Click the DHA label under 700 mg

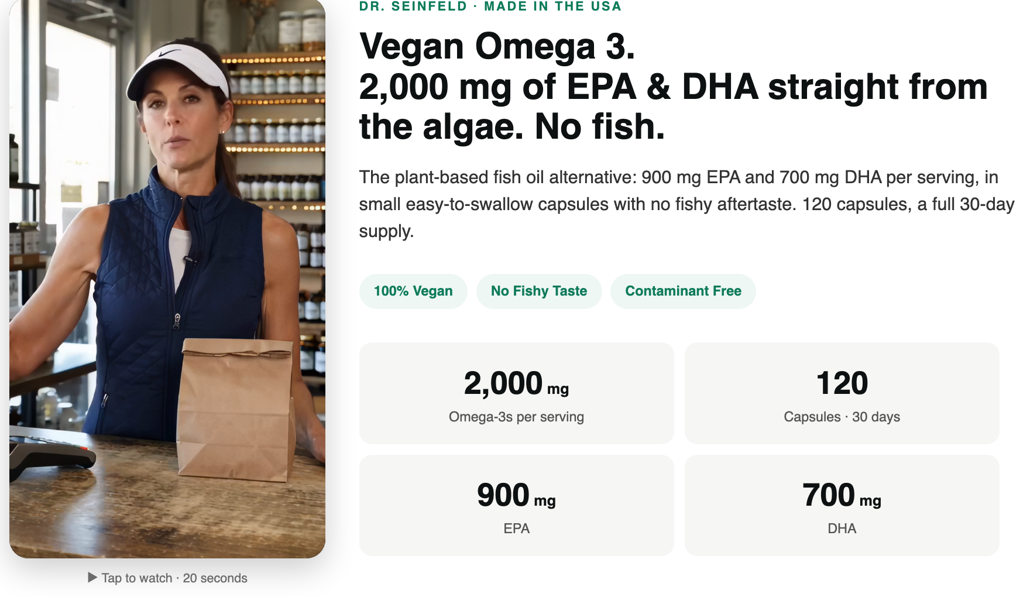842,529
